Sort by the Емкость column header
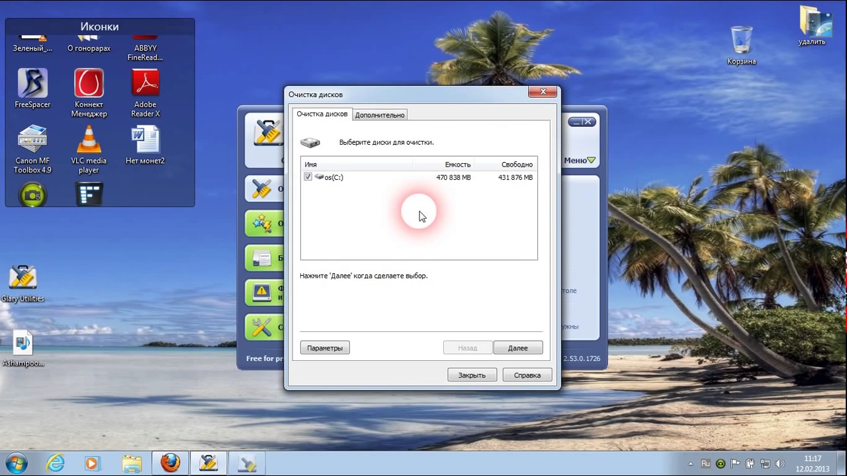The height and width of the screenshot is (476, 847). pyautogui.click(x=444, y=164)
